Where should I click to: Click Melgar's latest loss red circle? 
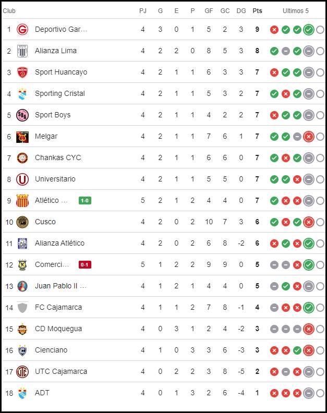click(309, 137)
